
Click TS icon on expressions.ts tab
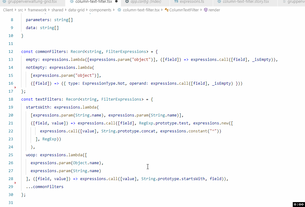(176, 1)
